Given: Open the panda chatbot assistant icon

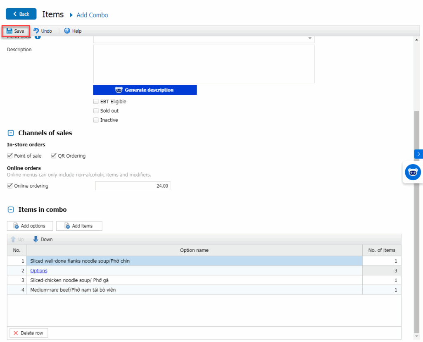Looking at the screenshot, I should pos(412,172).
